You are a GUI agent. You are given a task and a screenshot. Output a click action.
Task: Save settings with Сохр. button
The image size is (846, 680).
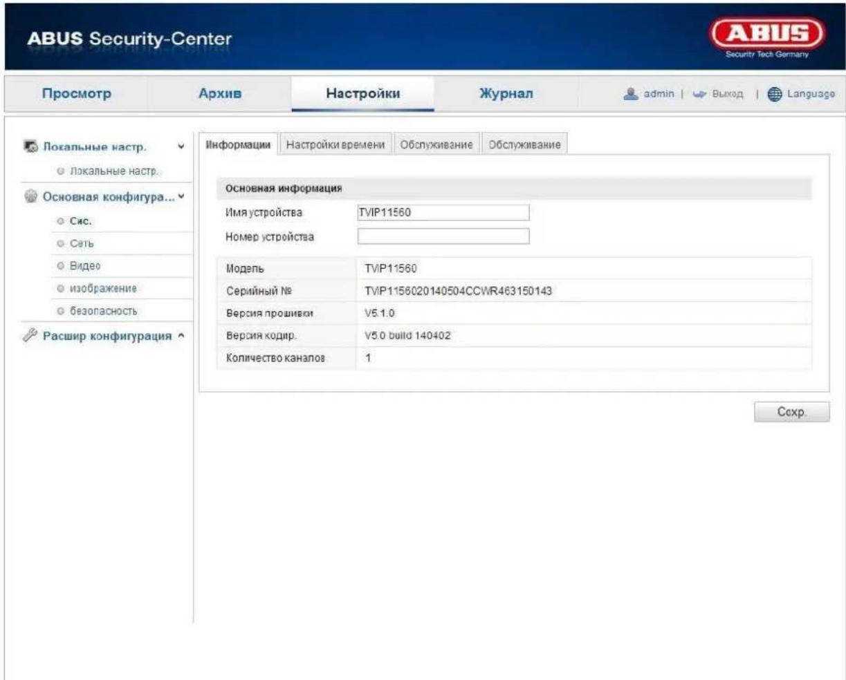(791, 411)
